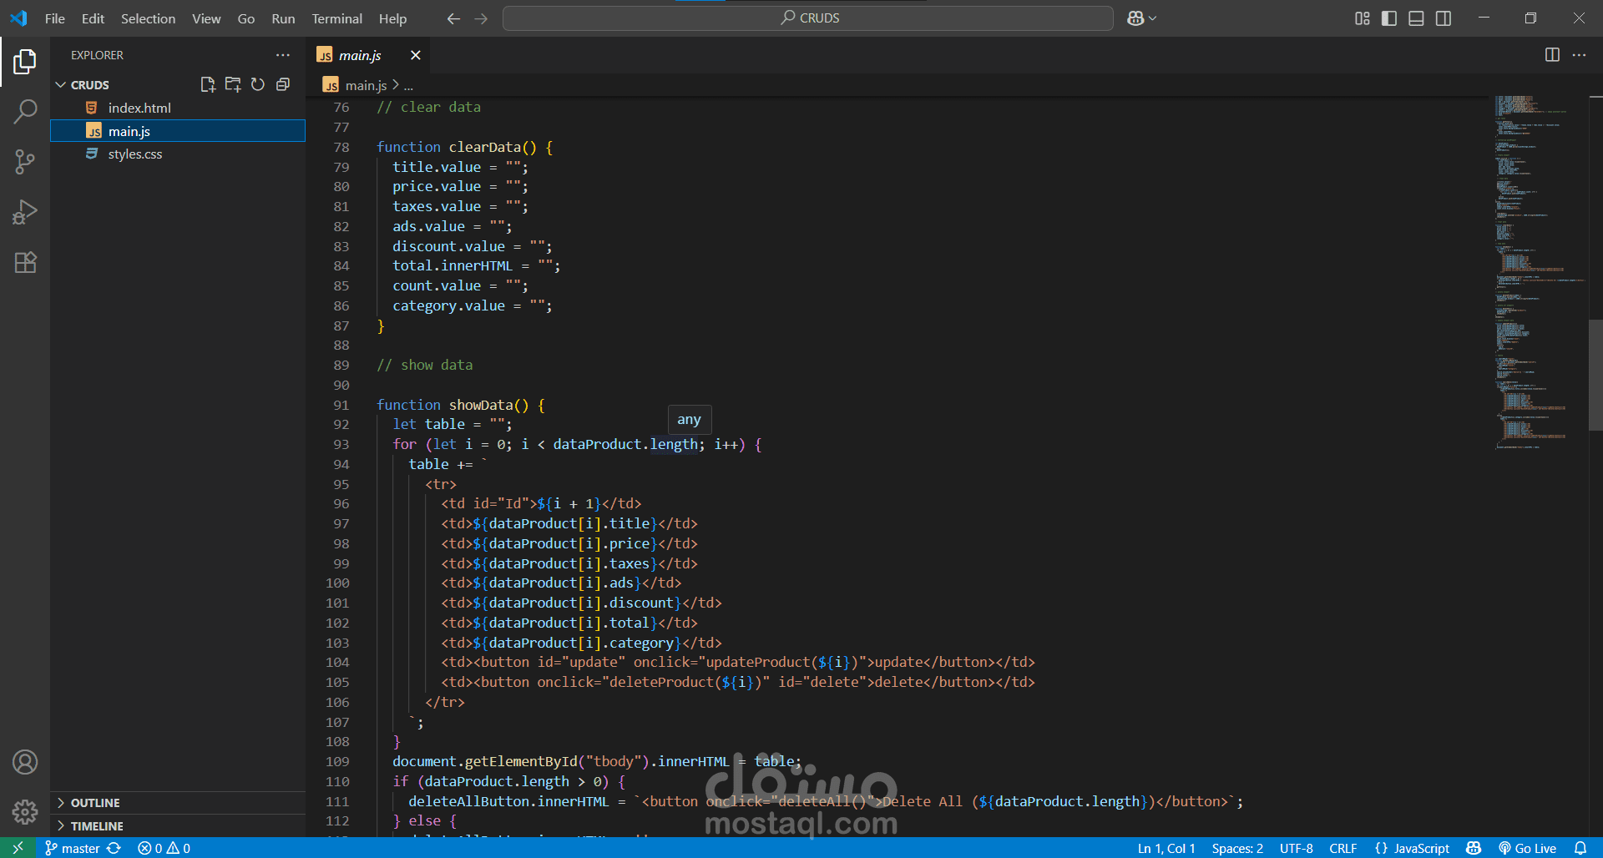Refresh the Explorer file tree
This screenshot has width=1603, height=858.
(x=258, y=84)
